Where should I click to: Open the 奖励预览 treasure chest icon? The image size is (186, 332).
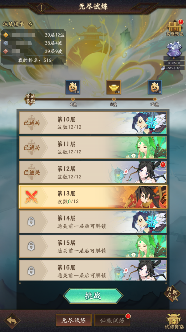tap(175, 26)
